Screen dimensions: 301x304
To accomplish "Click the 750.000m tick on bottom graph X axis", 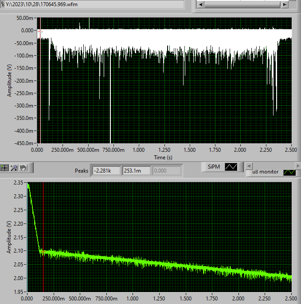I will 106,299.
